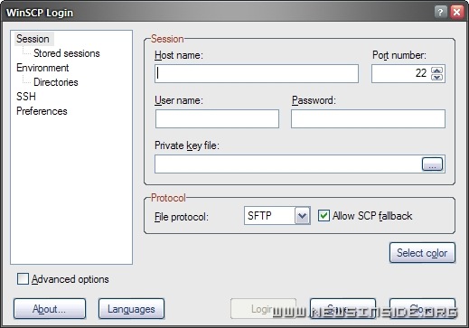Go to the SSH settings page

tap(26, 97)
